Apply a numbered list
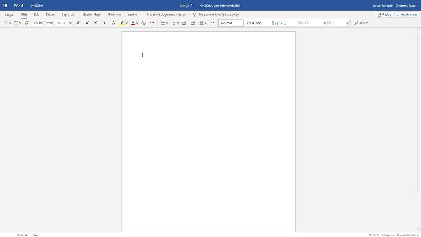The image size is (421, 237). 174,22
